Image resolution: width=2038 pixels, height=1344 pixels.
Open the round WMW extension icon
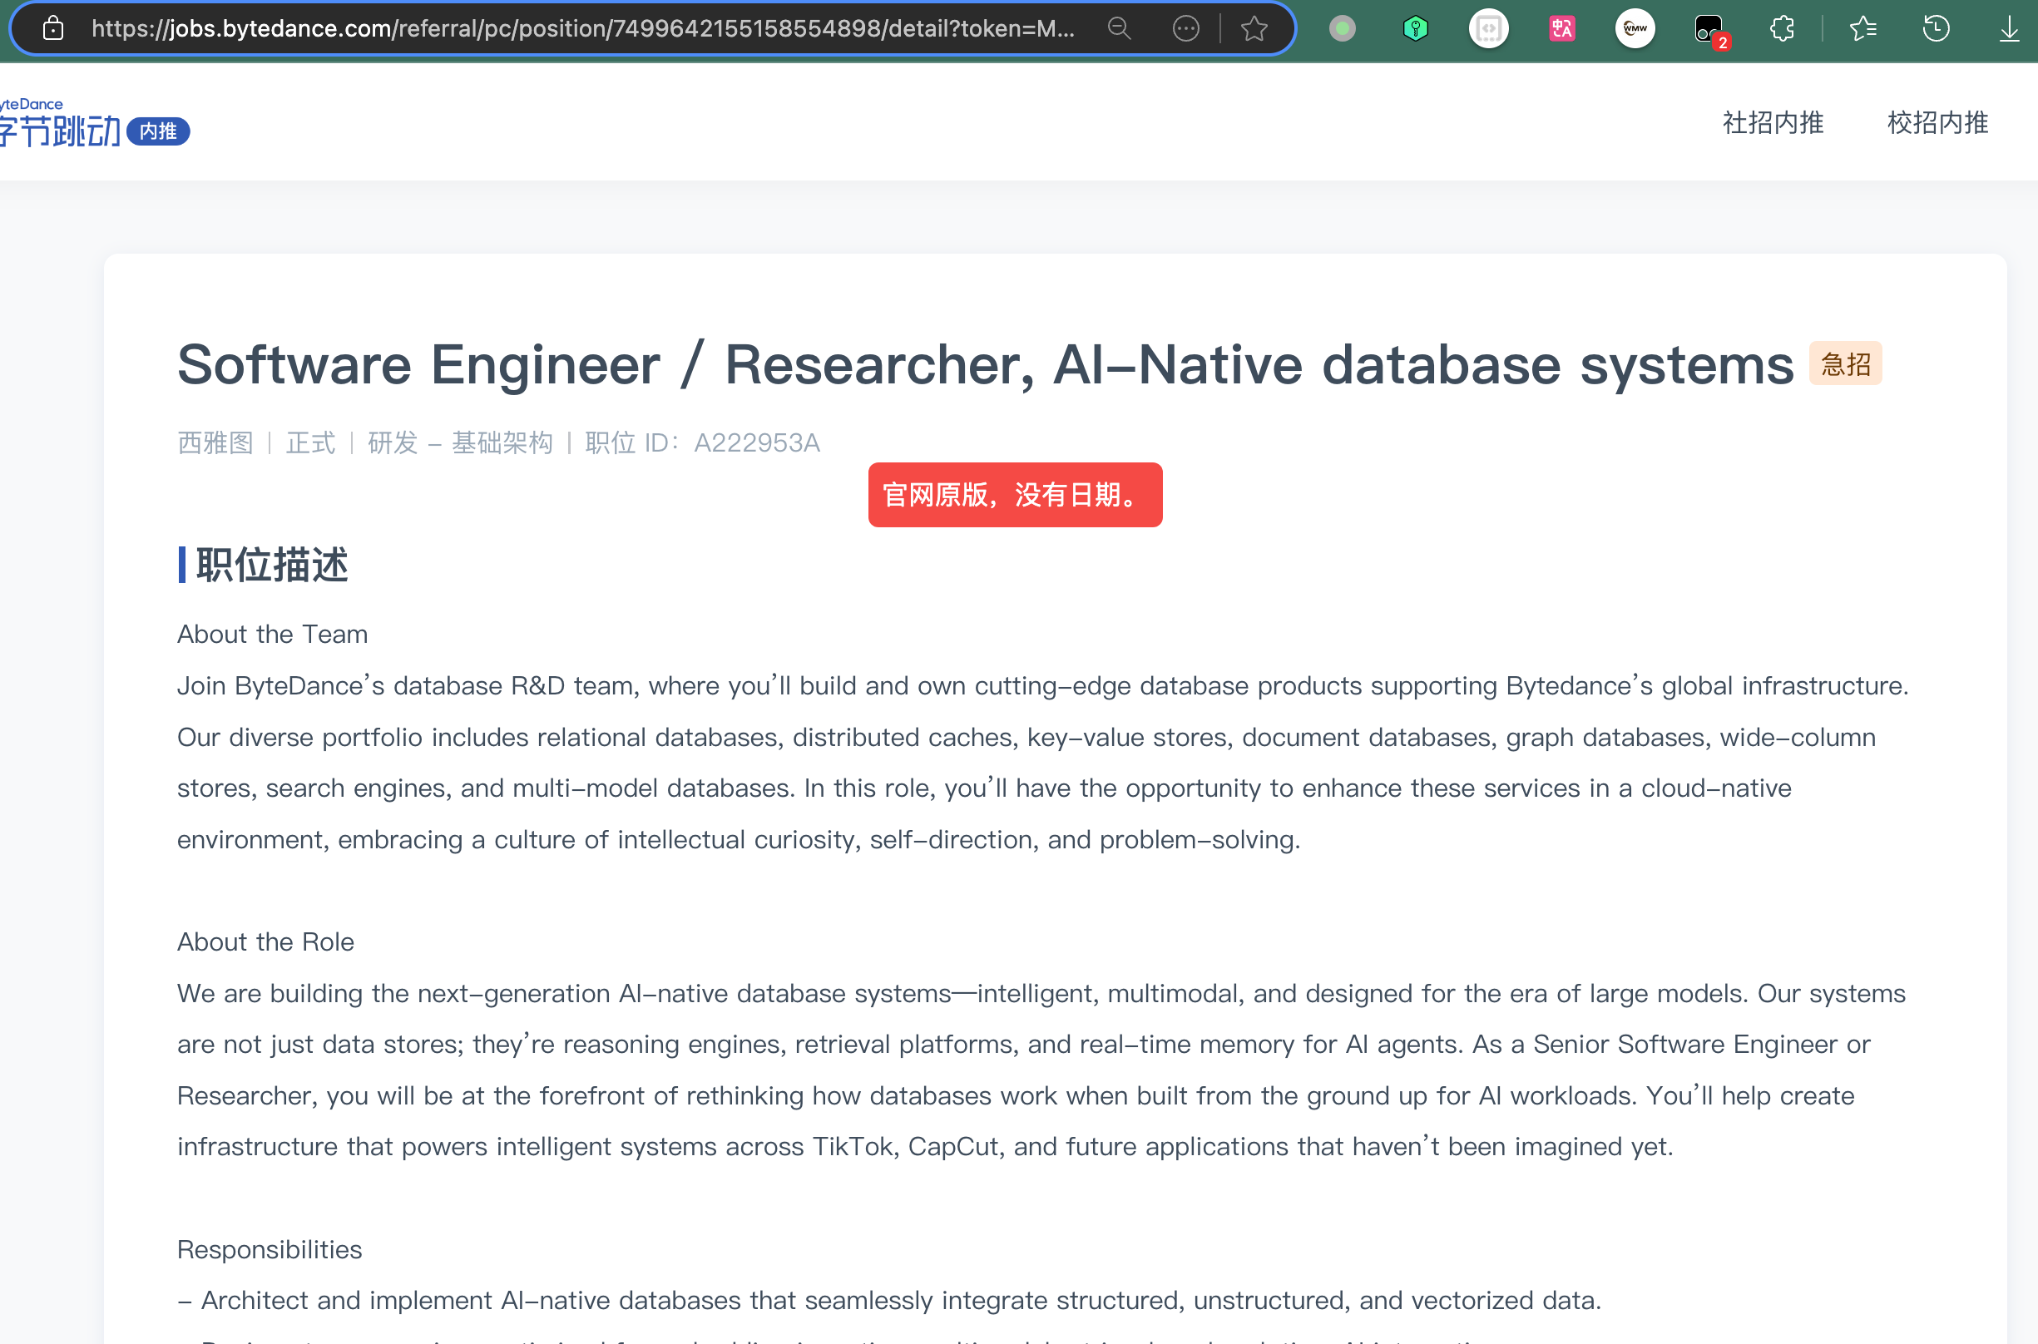pos(1635,29)
